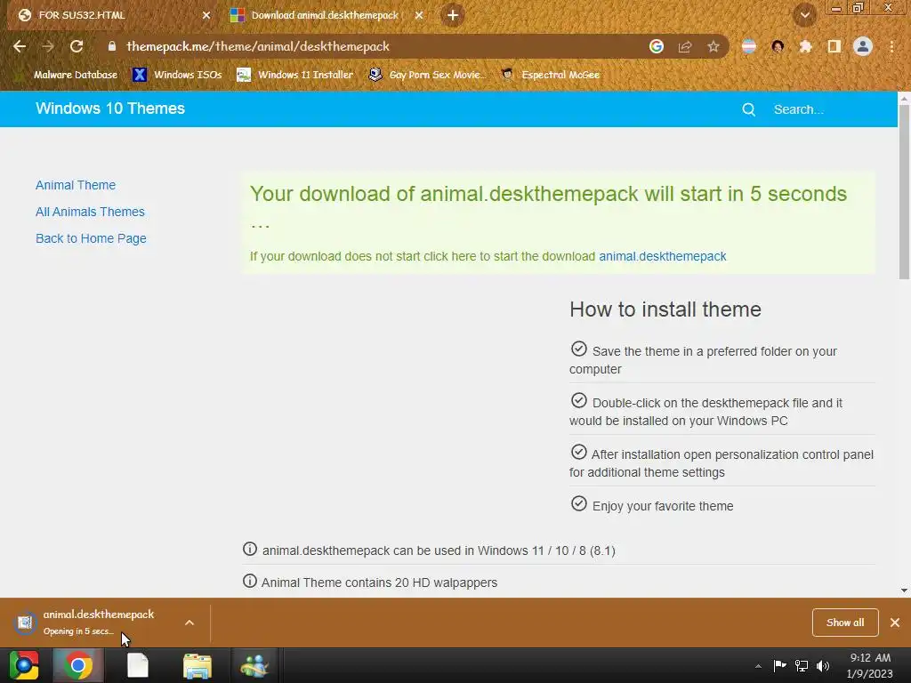Click the volume speaker tray icon

(x=823, y=665)
